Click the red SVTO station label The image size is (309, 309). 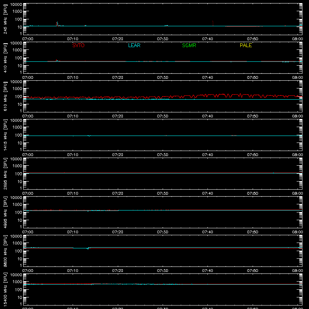(x=78, y=45)
